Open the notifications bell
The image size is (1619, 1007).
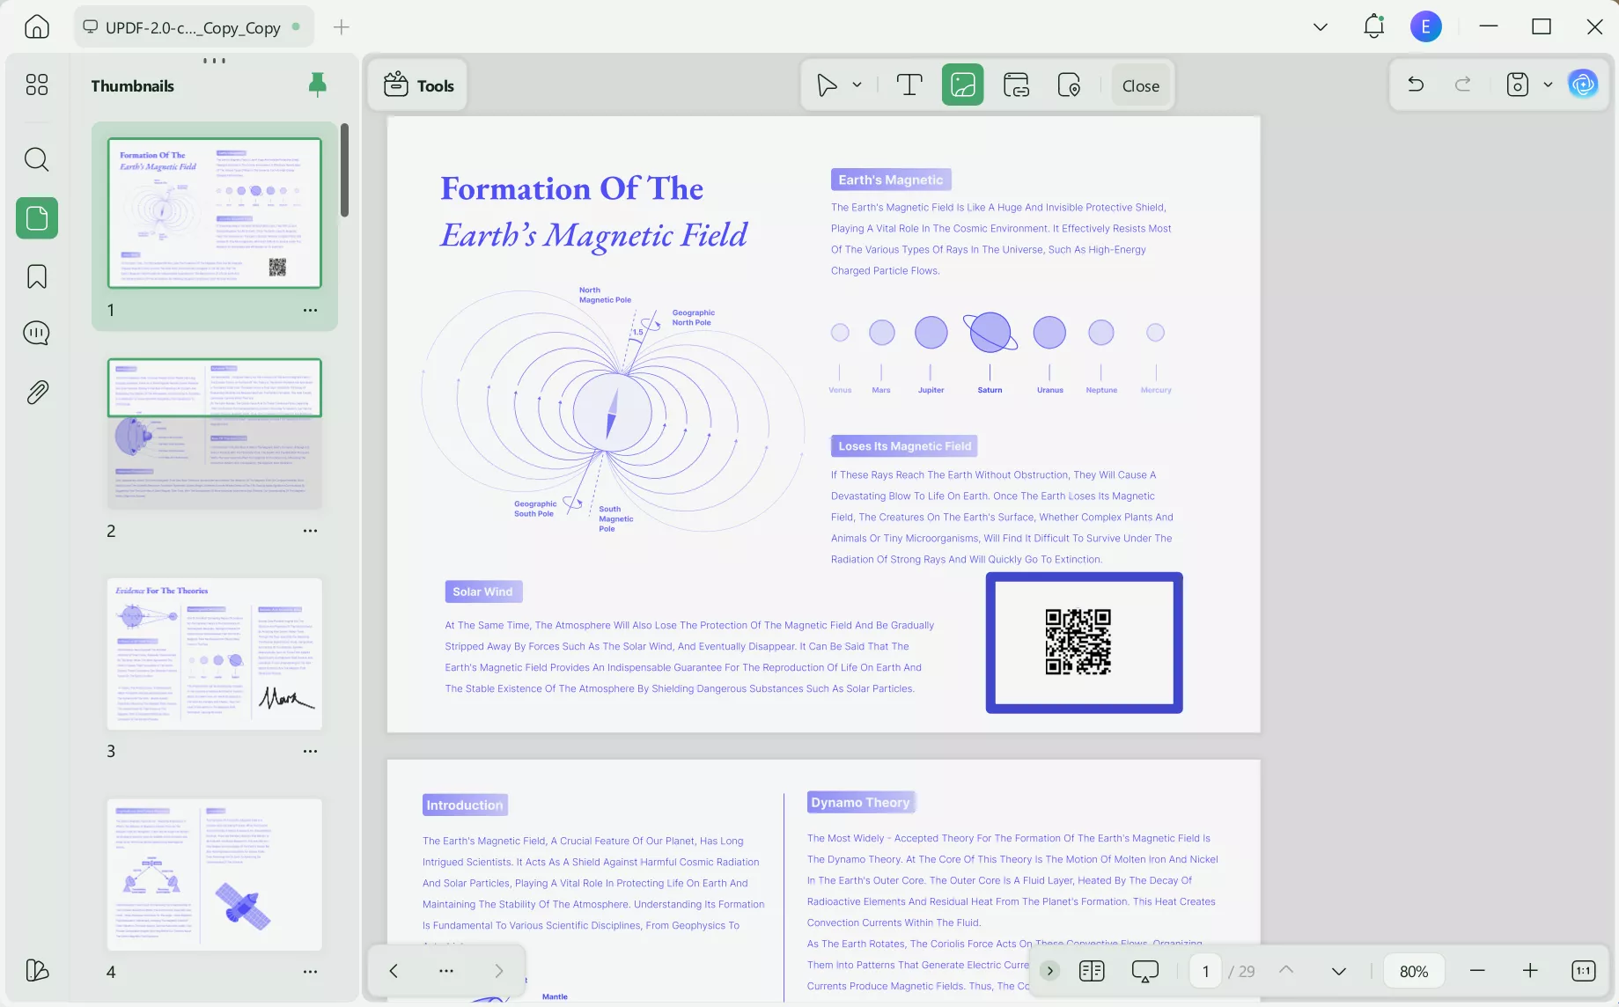pos(1373,26)
